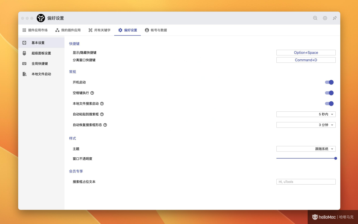Disable the 开机启动 toggle

tap(329, 82)
